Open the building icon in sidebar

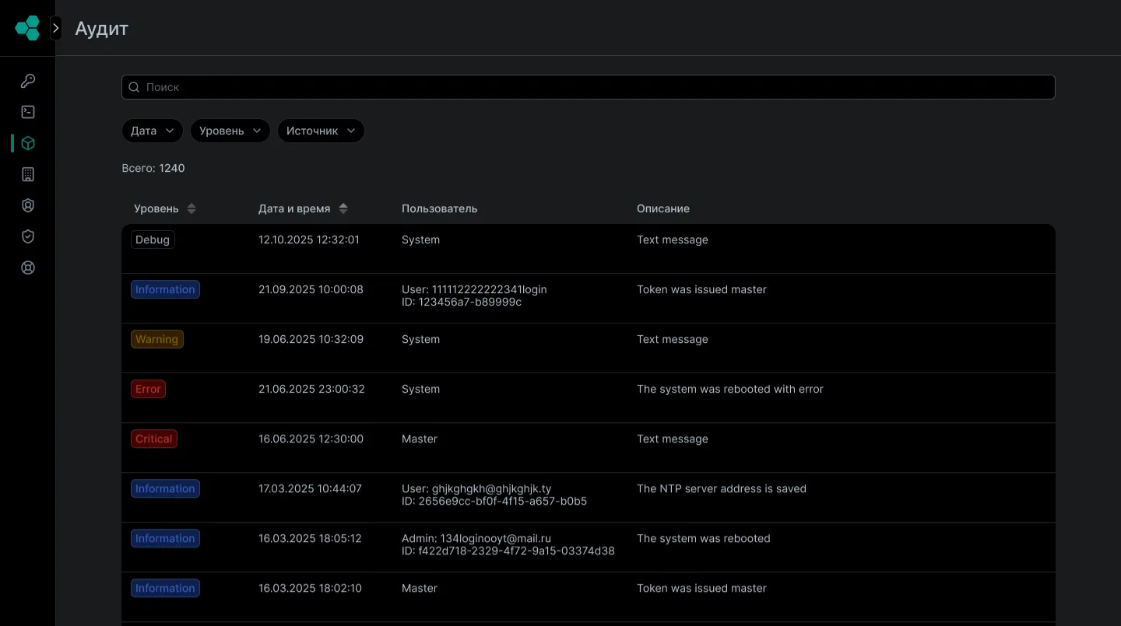(28, 174)
